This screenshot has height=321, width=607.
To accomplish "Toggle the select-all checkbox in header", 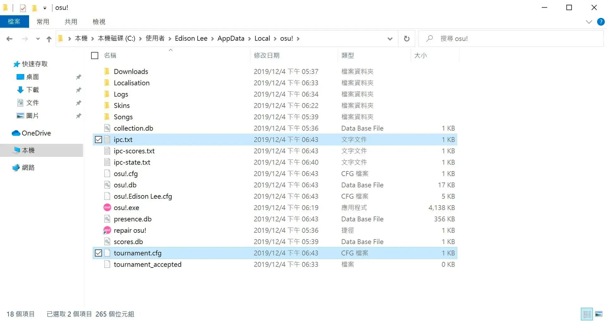I will pyautogui.click(x=95, y=56).
